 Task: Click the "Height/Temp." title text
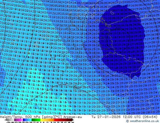(x=12, y=117)
